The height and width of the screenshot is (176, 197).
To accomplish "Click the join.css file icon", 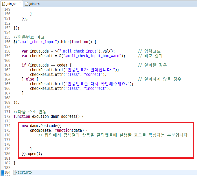I will [x=26, y=4].
